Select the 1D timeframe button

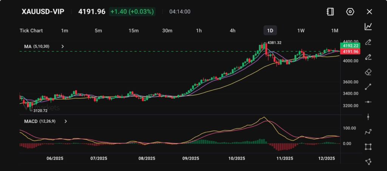point(270,31)
